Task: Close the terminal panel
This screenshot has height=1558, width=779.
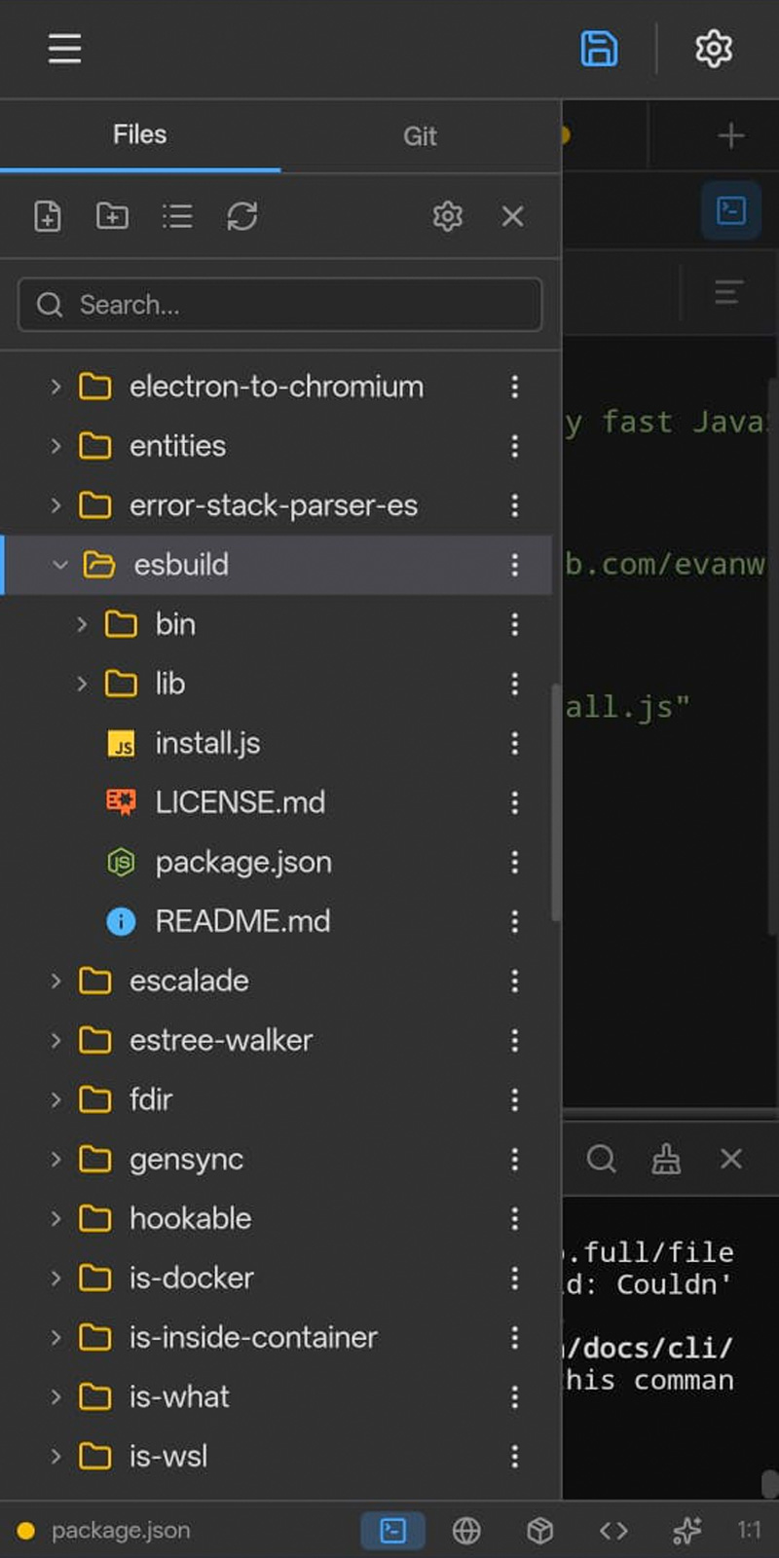Action: 730,1159
